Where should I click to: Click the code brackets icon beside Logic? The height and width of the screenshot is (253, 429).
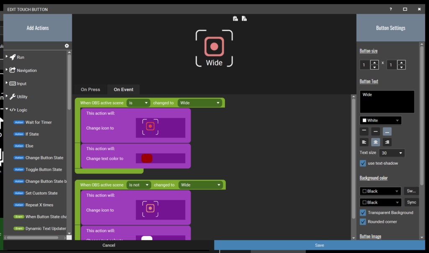(13, 110)
